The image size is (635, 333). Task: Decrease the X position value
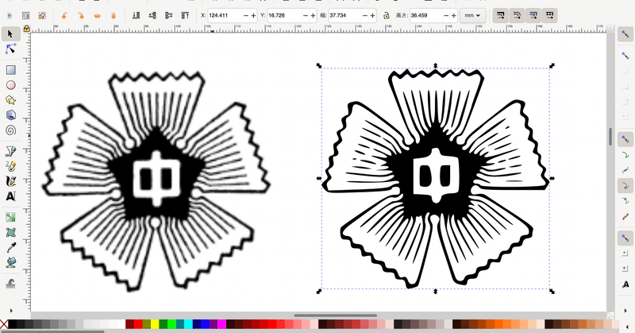click(x=245, y=15)
